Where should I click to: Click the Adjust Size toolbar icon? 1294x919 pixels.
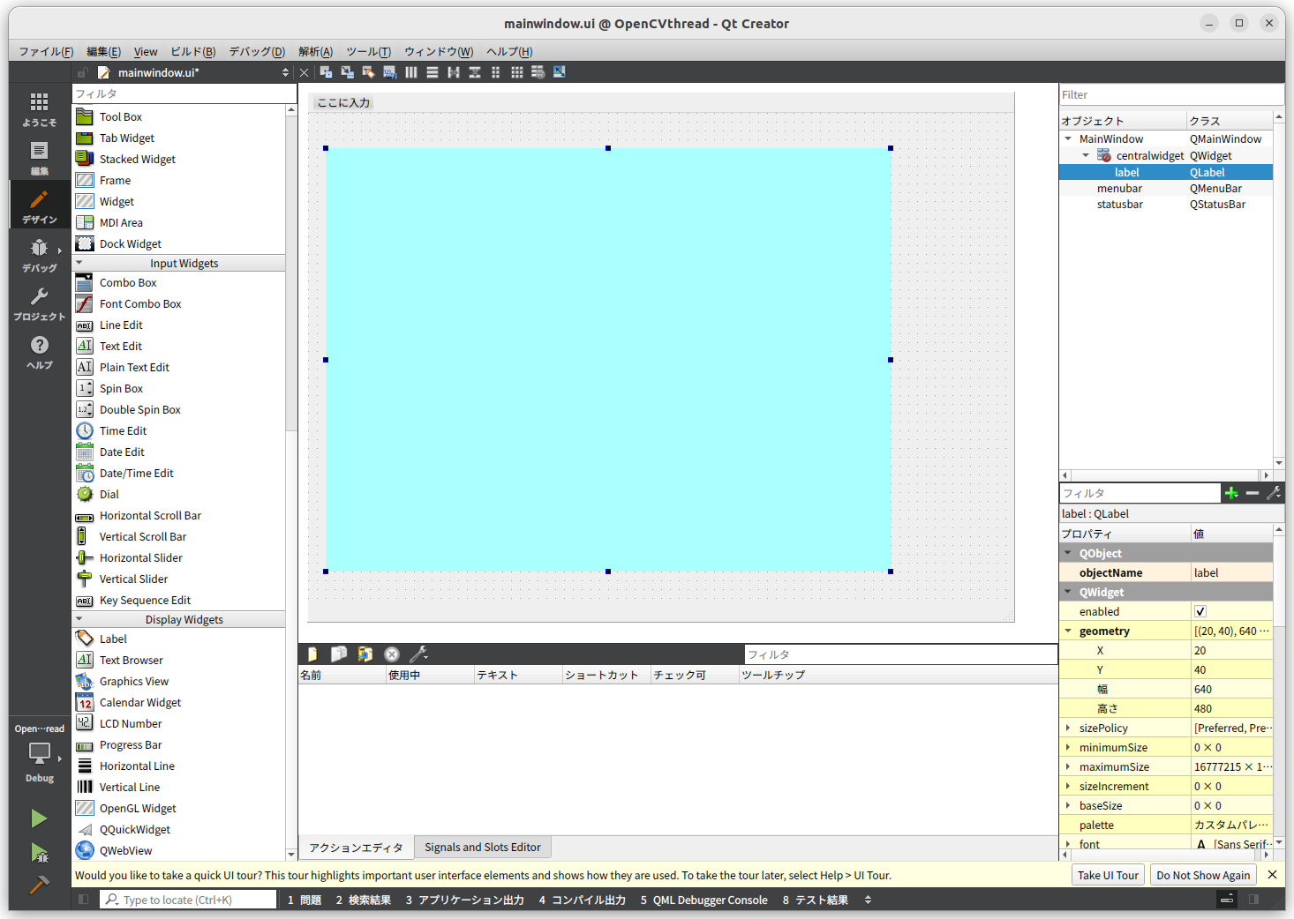tap(559, 71)
